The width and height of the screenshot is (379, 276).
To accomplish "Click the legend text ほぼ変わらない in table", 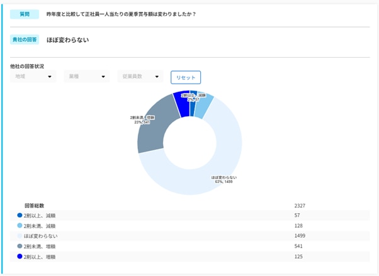I will coord(40,236).
